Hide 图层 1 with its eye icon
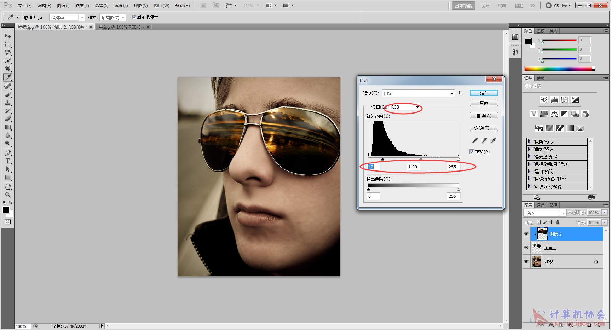Viewport: 611px width, 330px height. pyautogui.click(x=526, y=248)
